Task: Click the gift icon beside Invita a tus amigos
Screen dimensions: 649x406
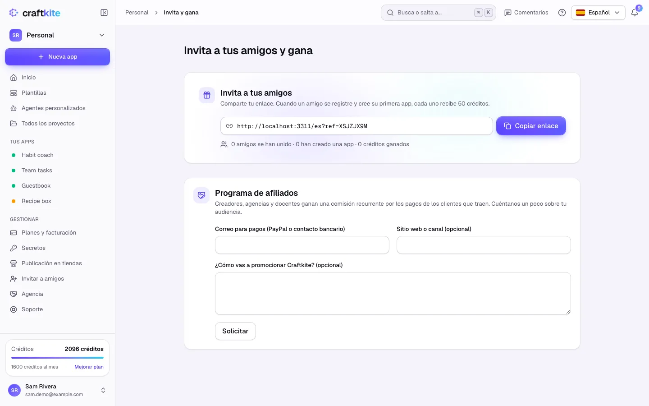Action: point(207,95)
